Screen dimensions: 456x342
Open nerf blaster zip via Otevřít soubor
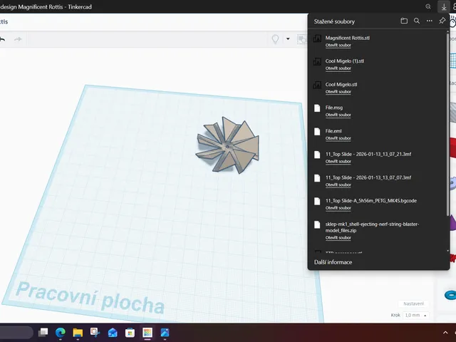[338, 238]
